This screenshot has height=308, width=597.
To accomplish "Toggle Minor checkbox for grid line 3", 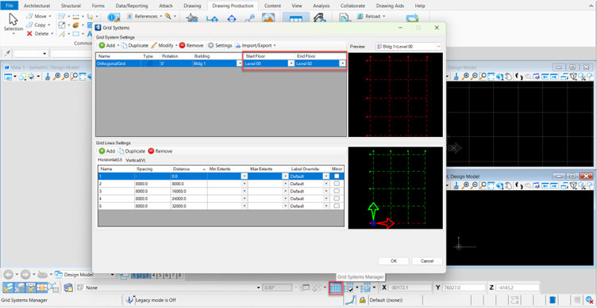I will [337, 191].
